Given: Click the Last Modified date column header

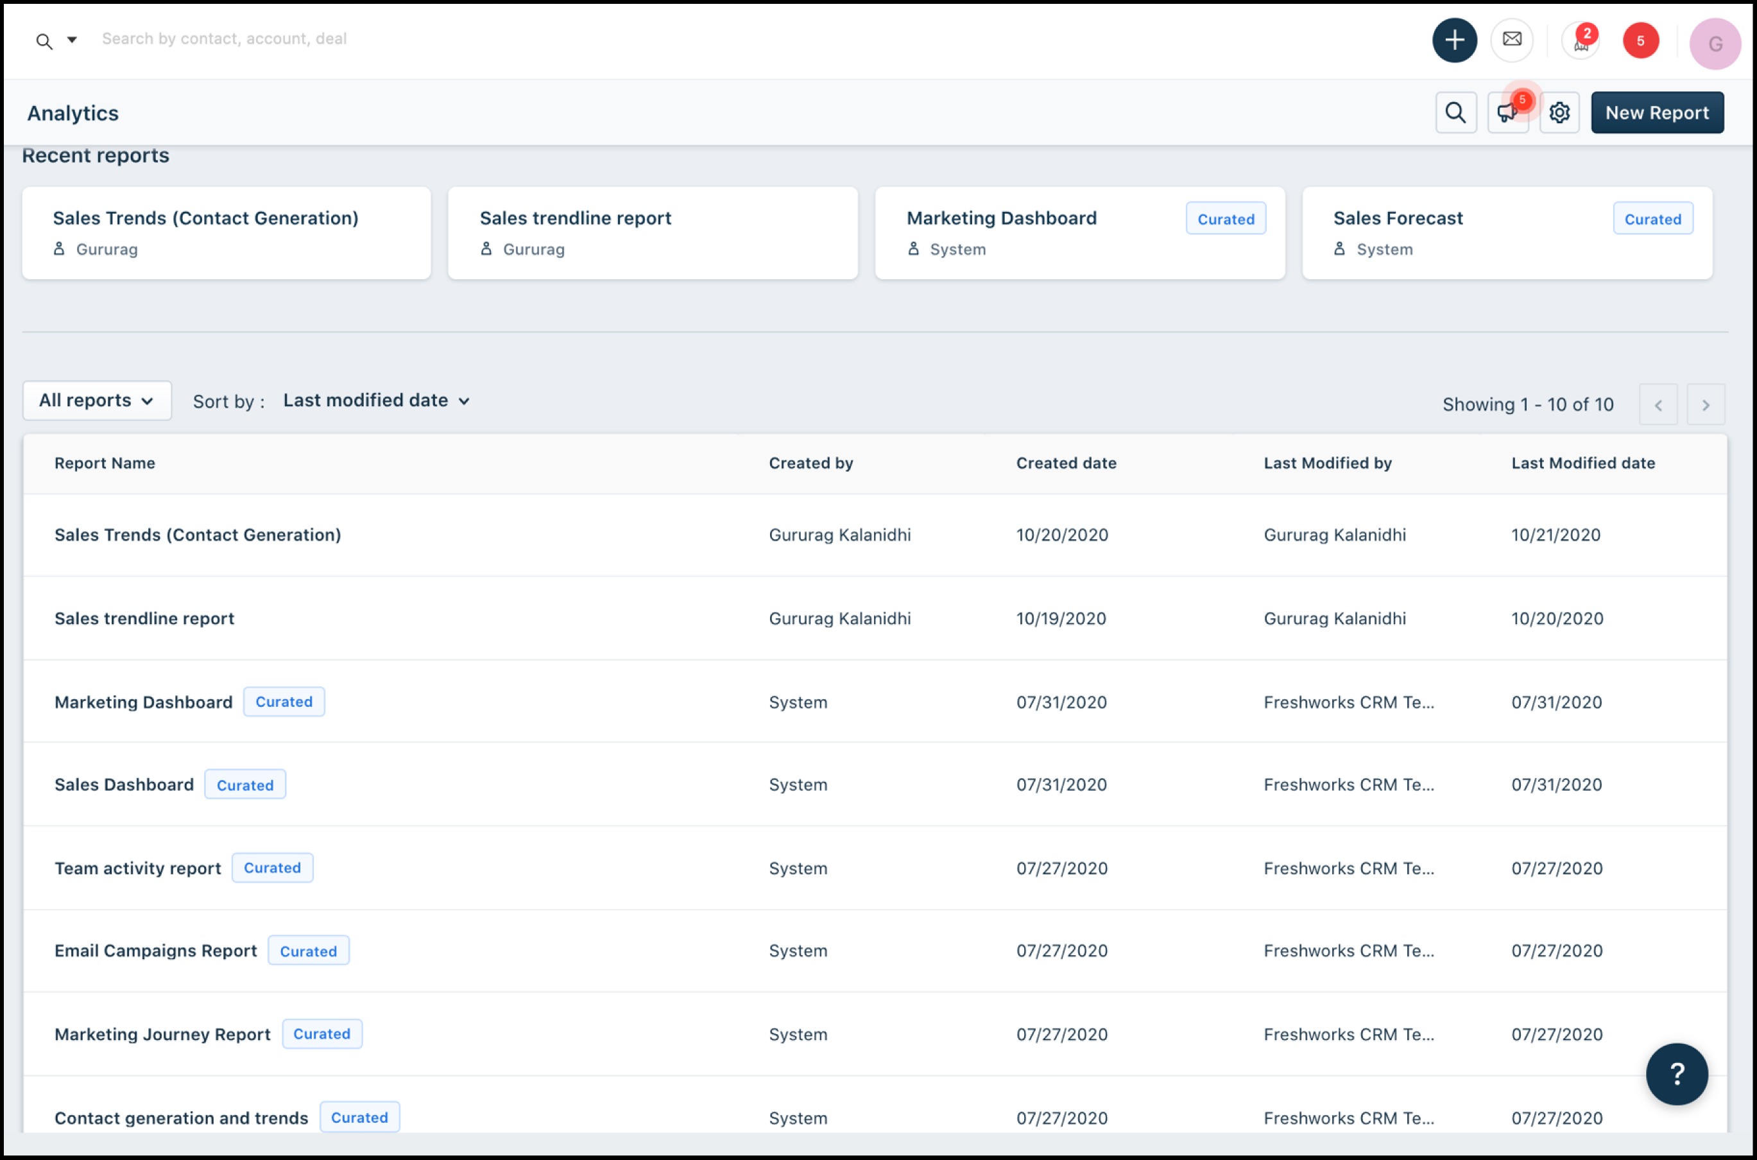Looking at the screenshot, I should pos(1582,463).
